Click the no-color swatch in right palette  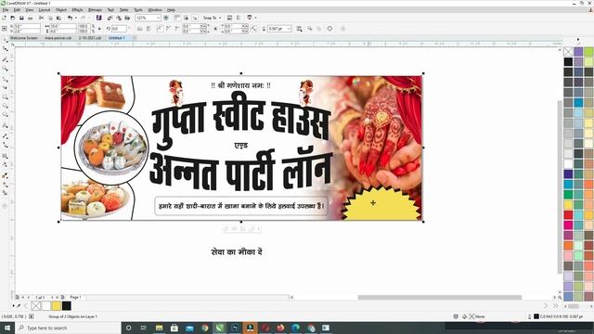[x=568, y=52]
